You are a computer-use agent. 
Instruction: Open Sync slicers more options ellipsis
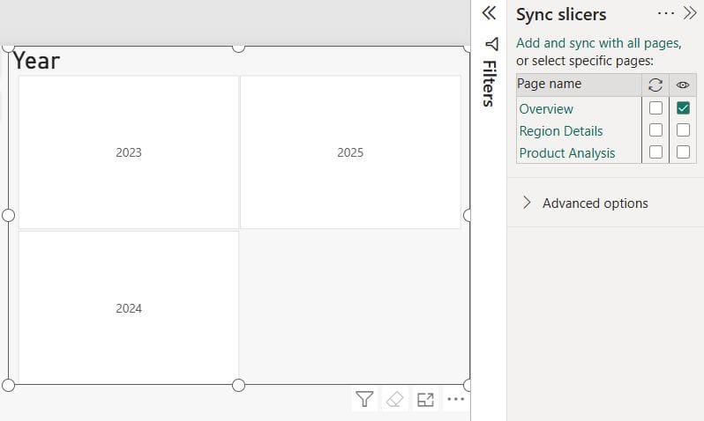(666, 13)
